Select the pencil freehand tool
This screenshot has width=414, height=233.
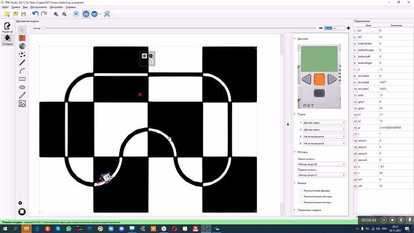tap(22, 95)
